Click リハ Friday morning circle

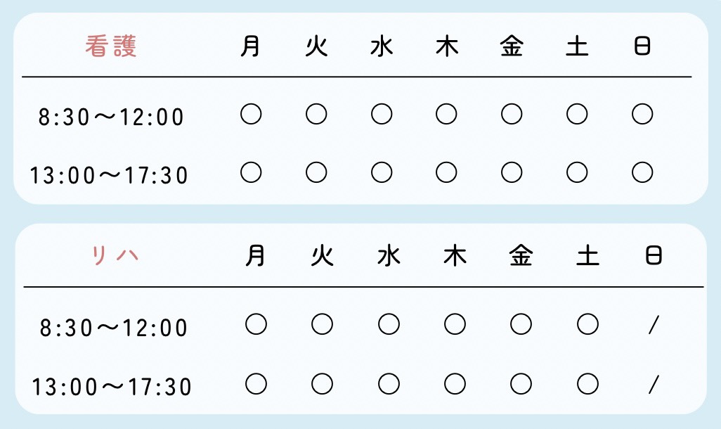click(x=521, y=324)
